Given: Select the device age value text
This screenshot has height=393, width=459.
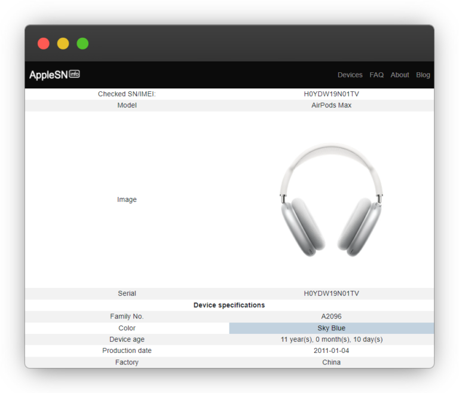Looking at the screenshot, I should point(332,339).
